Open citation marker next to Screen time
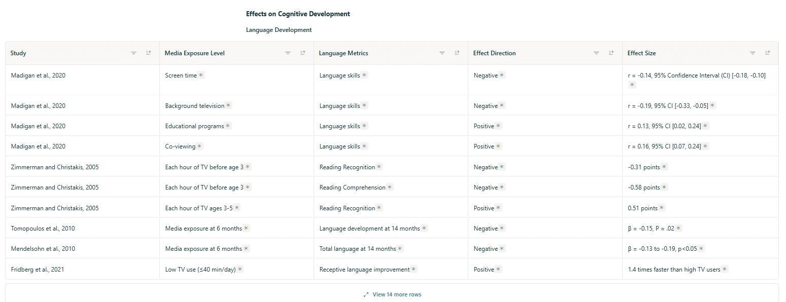The image size is (786, 302). pos(201,75)
